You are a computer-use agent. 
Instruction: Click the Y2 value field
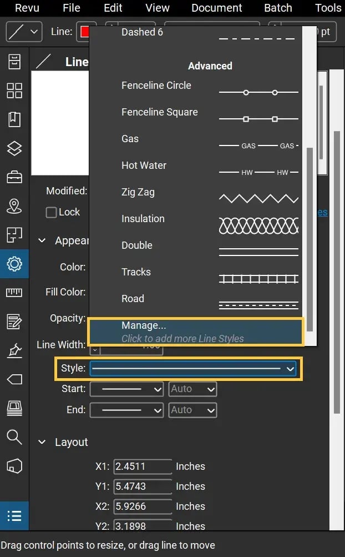[x=143, y=525]
